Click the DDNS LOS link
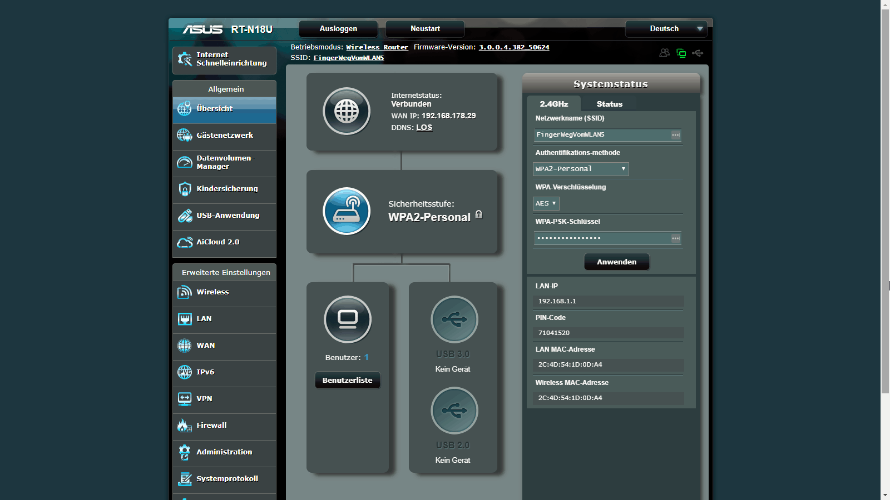Viewport: 890px width, 500px height. [x=424, y=127]
